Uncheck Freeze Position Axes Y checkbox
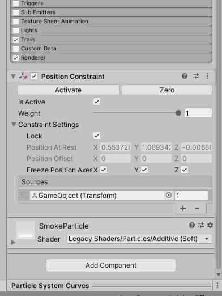The image size is (222, 296). (144, 170)
